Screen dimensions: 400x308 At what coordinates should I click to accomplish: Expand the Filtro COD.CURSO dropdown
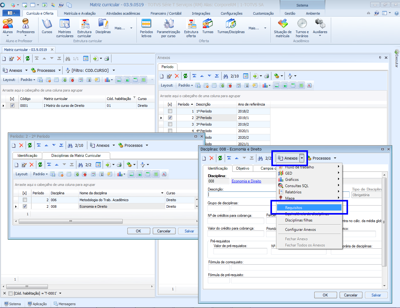(114, 70)
